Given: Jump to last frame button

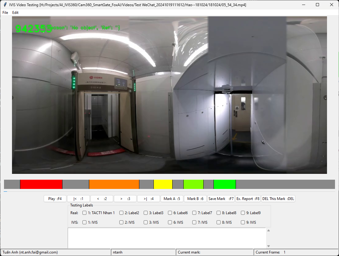Looking at the screenshot, I should 148,199.
